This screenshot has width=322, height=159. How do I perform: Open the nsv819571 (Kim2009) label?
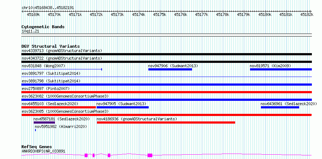270,66
